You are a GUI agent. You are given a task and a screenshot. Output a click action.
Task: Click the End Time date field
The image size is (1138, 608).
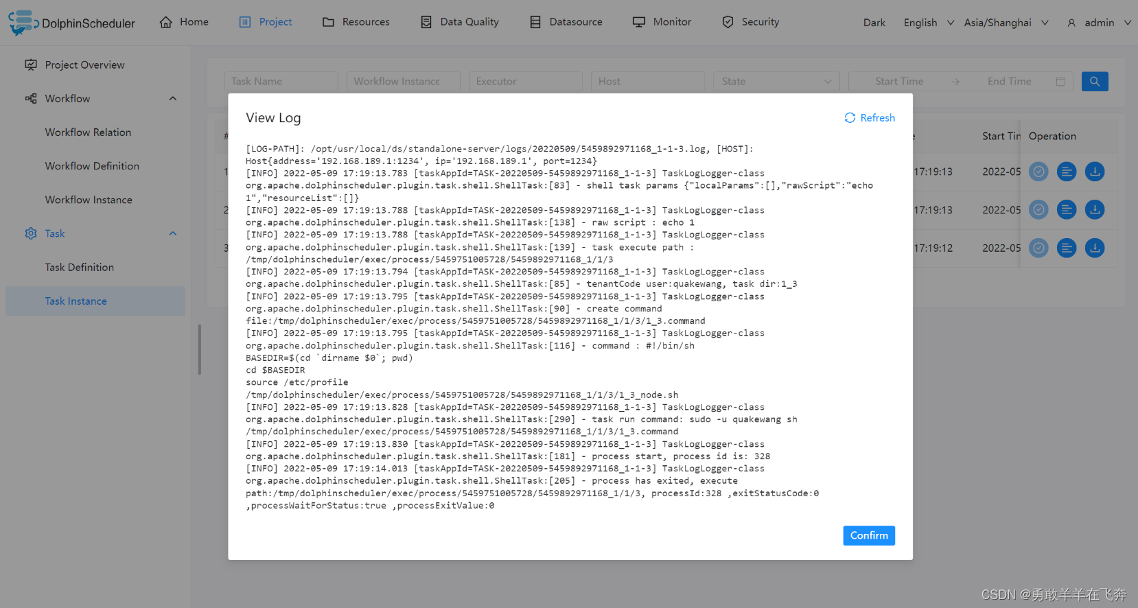1009,81
